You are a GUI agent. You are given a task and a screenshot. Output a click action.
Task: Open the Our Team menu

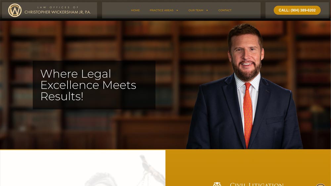196,10
